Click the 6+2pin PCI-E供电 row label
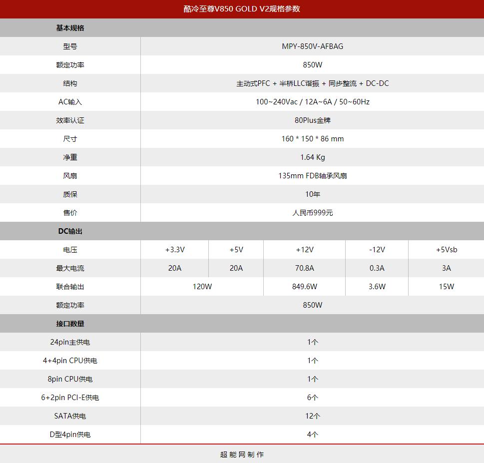The width and height of the screenshot is (484, 463). point(70,398)
